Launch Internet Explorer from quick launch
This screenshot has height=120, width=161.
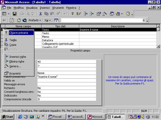(x=20, y=117)
